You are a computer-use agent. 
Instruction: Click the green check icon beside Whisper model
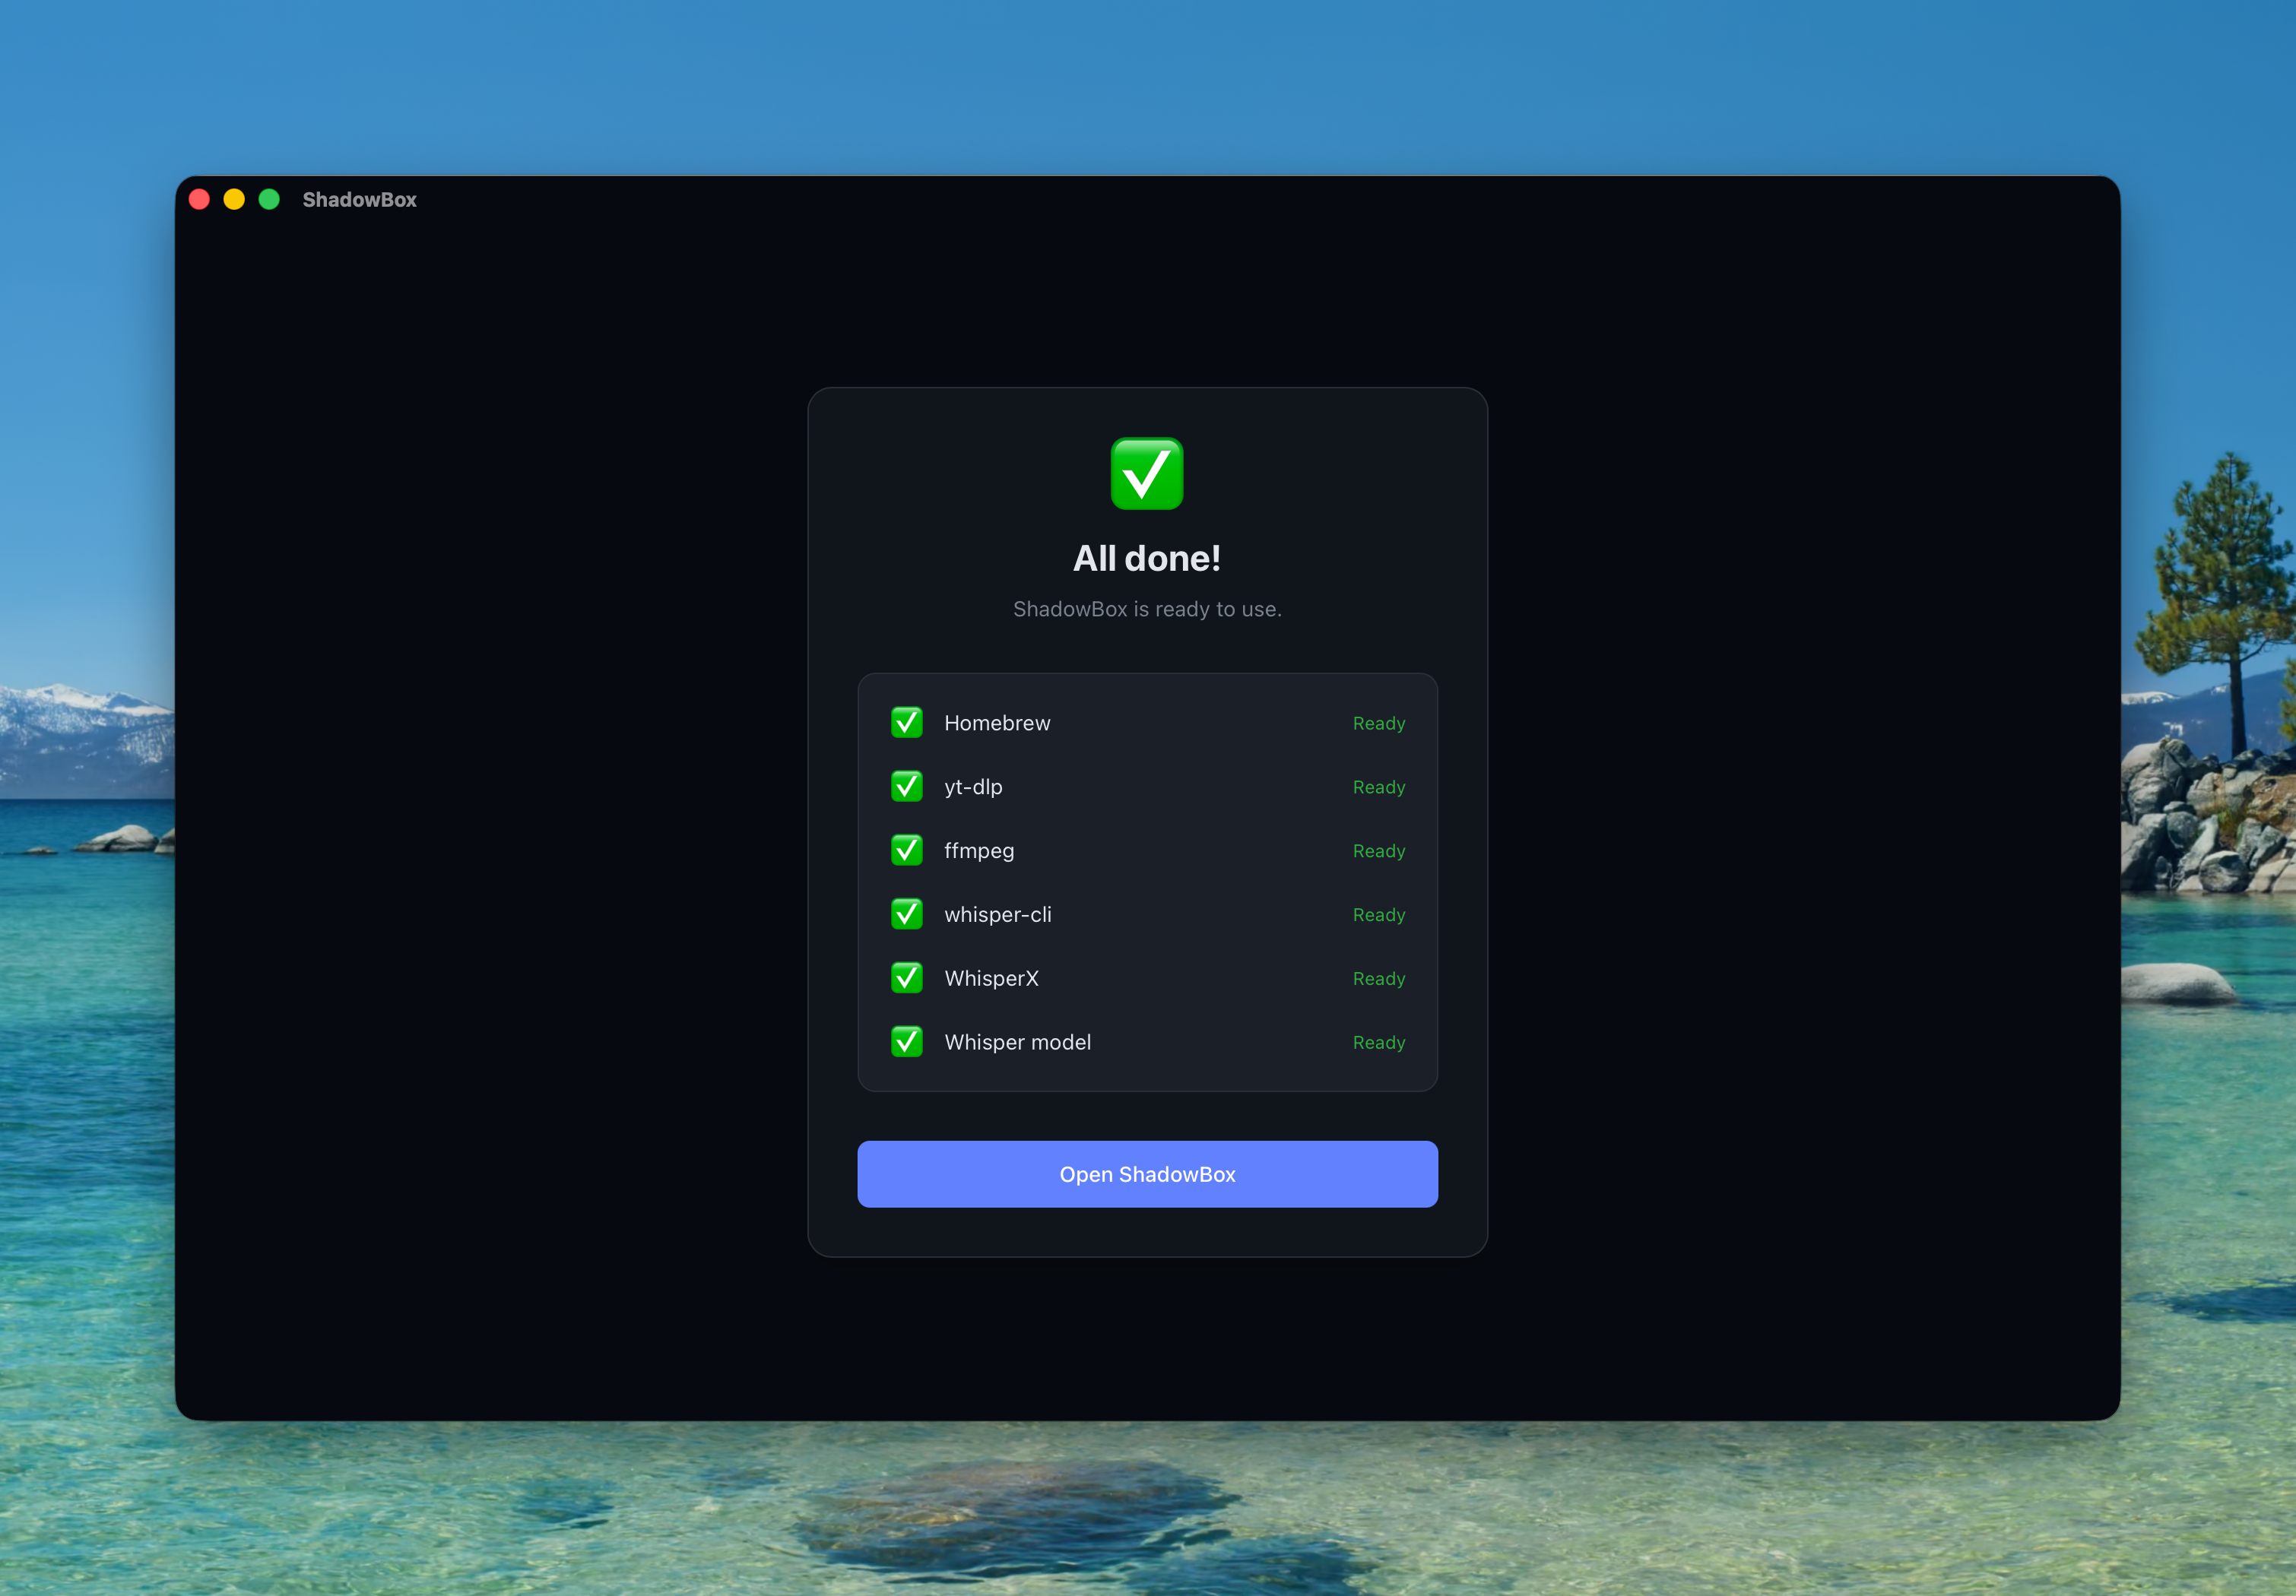coord(907,1043)
